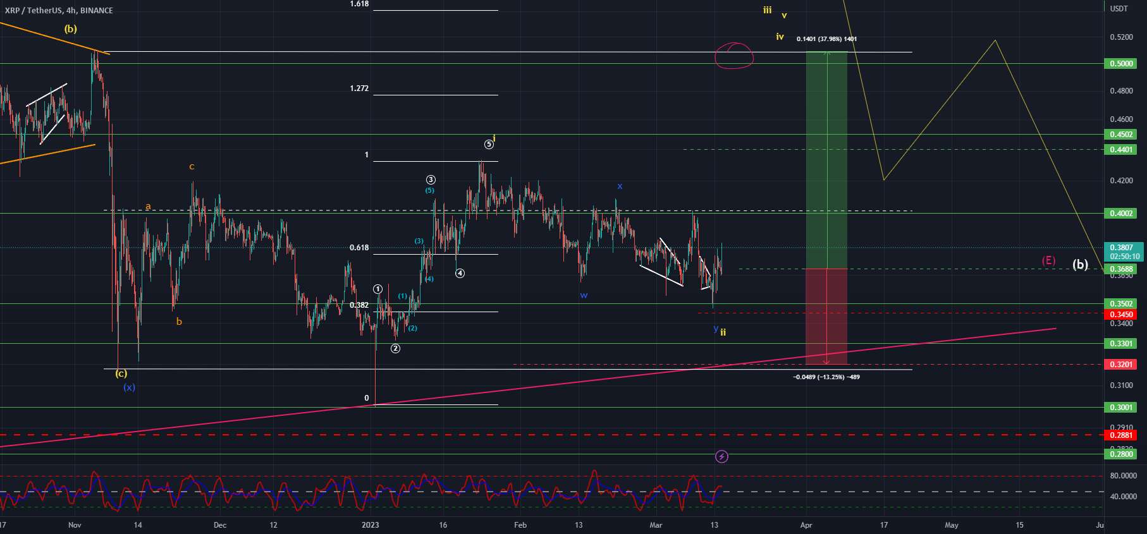Screen dimensions: 1147x534
Task: Select the pink (E) wave label
Action: (1048, 260)
